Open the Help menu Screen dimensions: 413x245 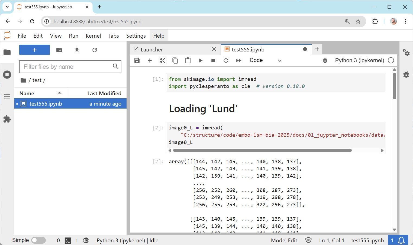pyautogui.click(x=159, y=36)
